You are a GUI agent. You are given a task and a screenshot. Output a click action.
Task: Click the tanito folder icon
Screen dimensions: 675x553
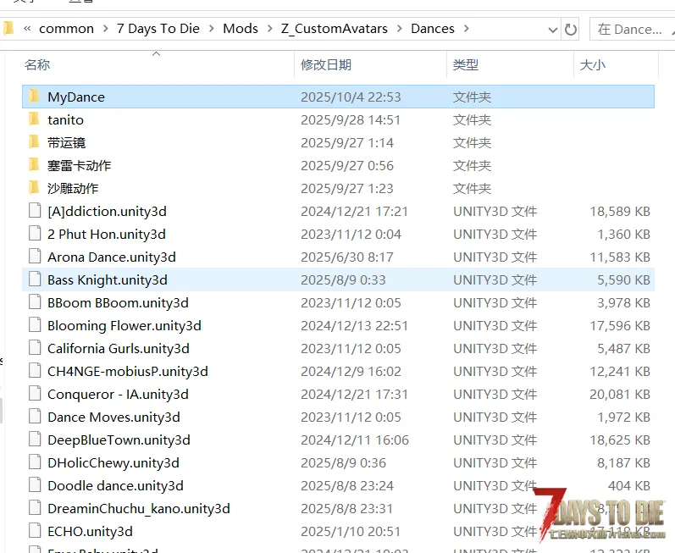34,119
